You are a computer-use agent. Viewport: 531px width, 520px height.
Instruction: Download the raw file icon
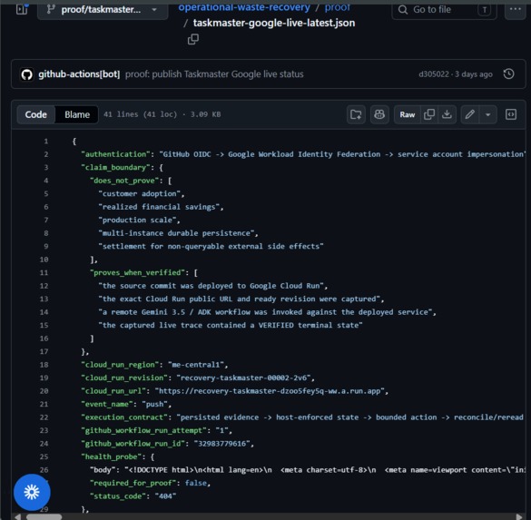click(447, 114)
